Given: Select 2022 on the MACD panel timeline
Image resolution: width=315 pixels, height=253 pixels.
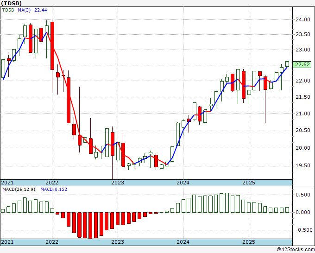Looking at the screenshot, I should (52, 242).
